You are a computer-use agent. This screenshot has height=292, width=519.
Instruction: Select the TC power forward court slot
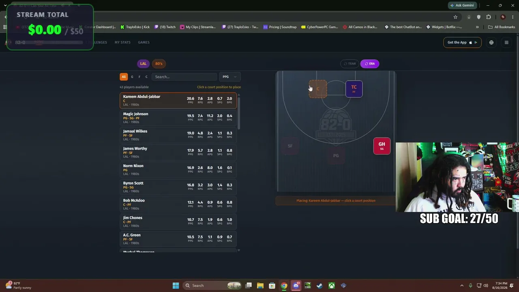(354, 89)
